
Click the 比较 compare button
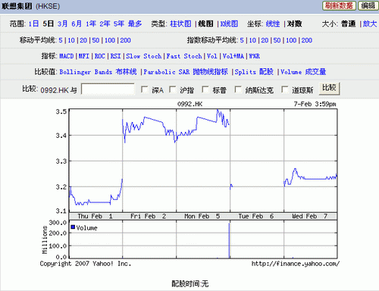[x=329, y=89]
